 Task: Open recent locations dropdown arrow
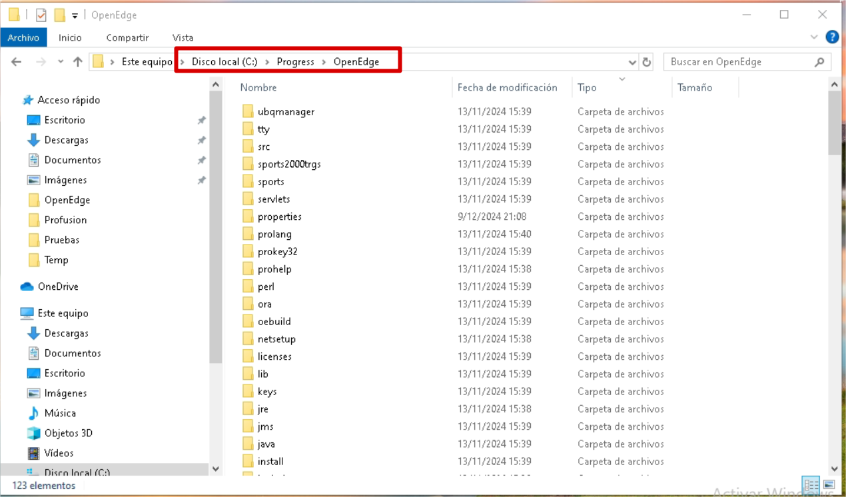(x=60, y=62)
